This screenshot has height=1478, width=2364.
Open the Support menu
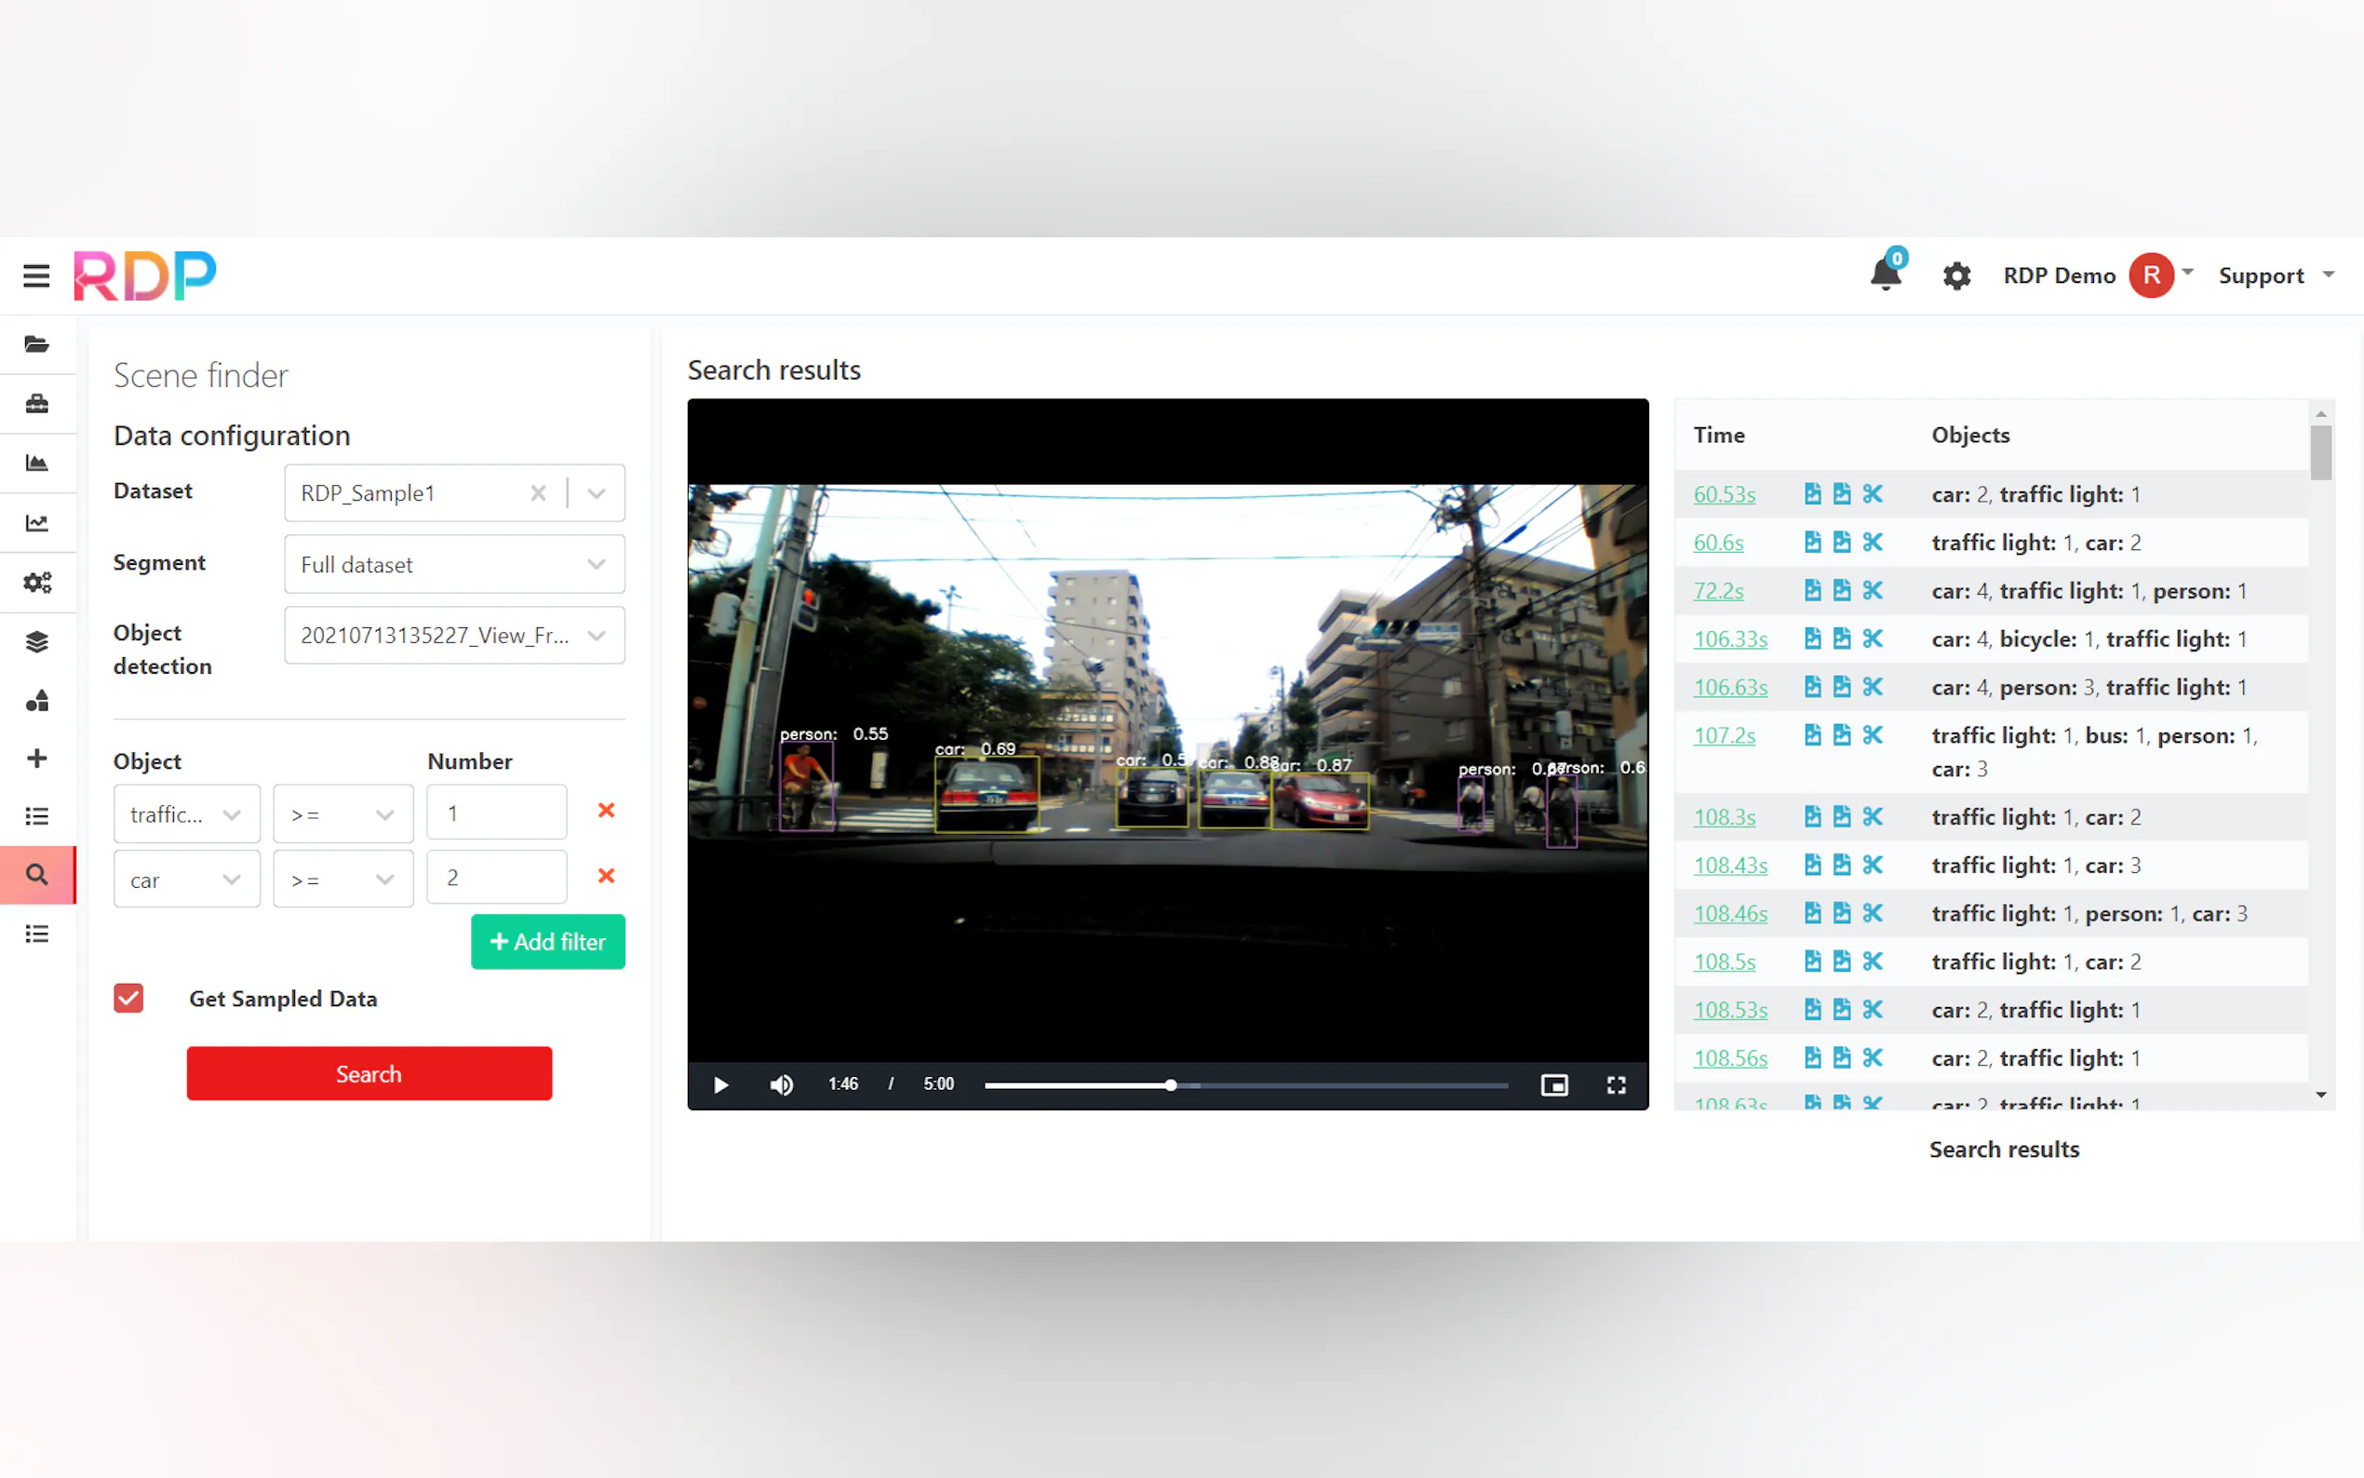2275,275
